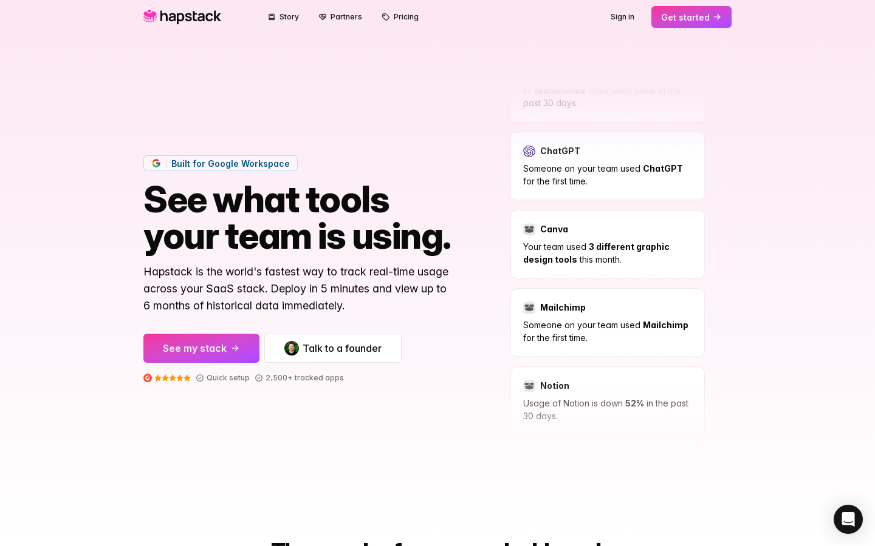The width and height of the screenshot is (875, 546).
Task: Click the Canva card icon
Action: click(x=529, y=229)
